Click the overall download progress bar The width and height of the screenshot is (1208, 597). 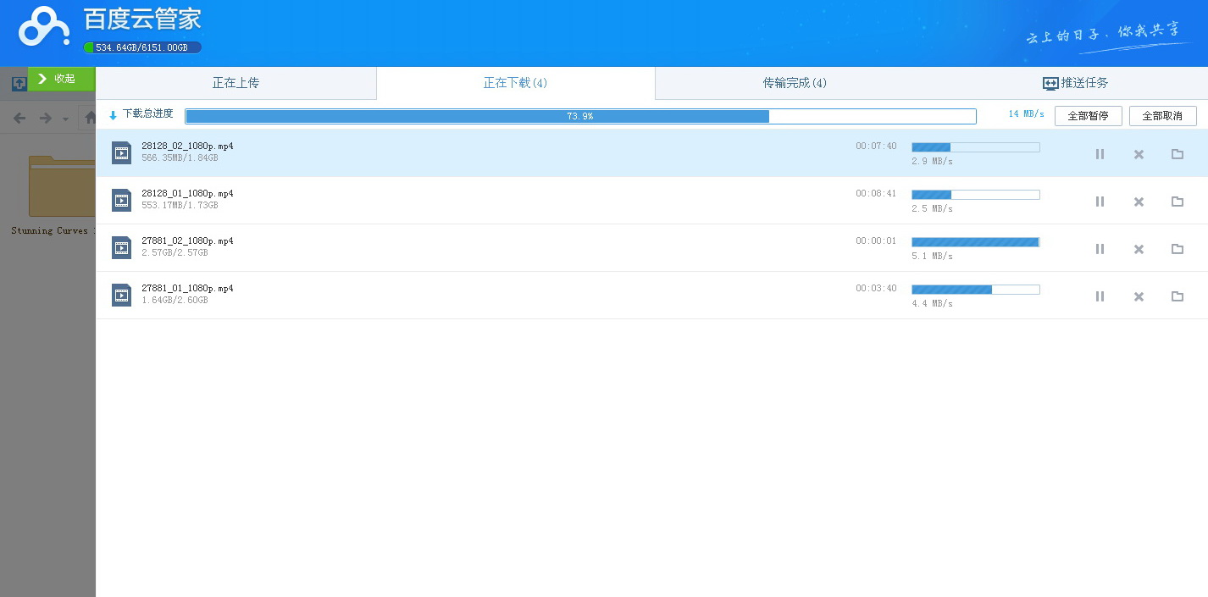580,116
